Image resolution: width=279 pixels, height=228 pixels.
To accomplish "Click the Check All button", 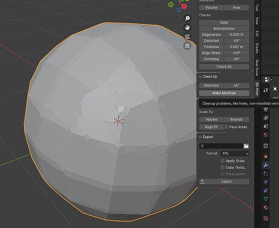I will click(x=224, y=67).
